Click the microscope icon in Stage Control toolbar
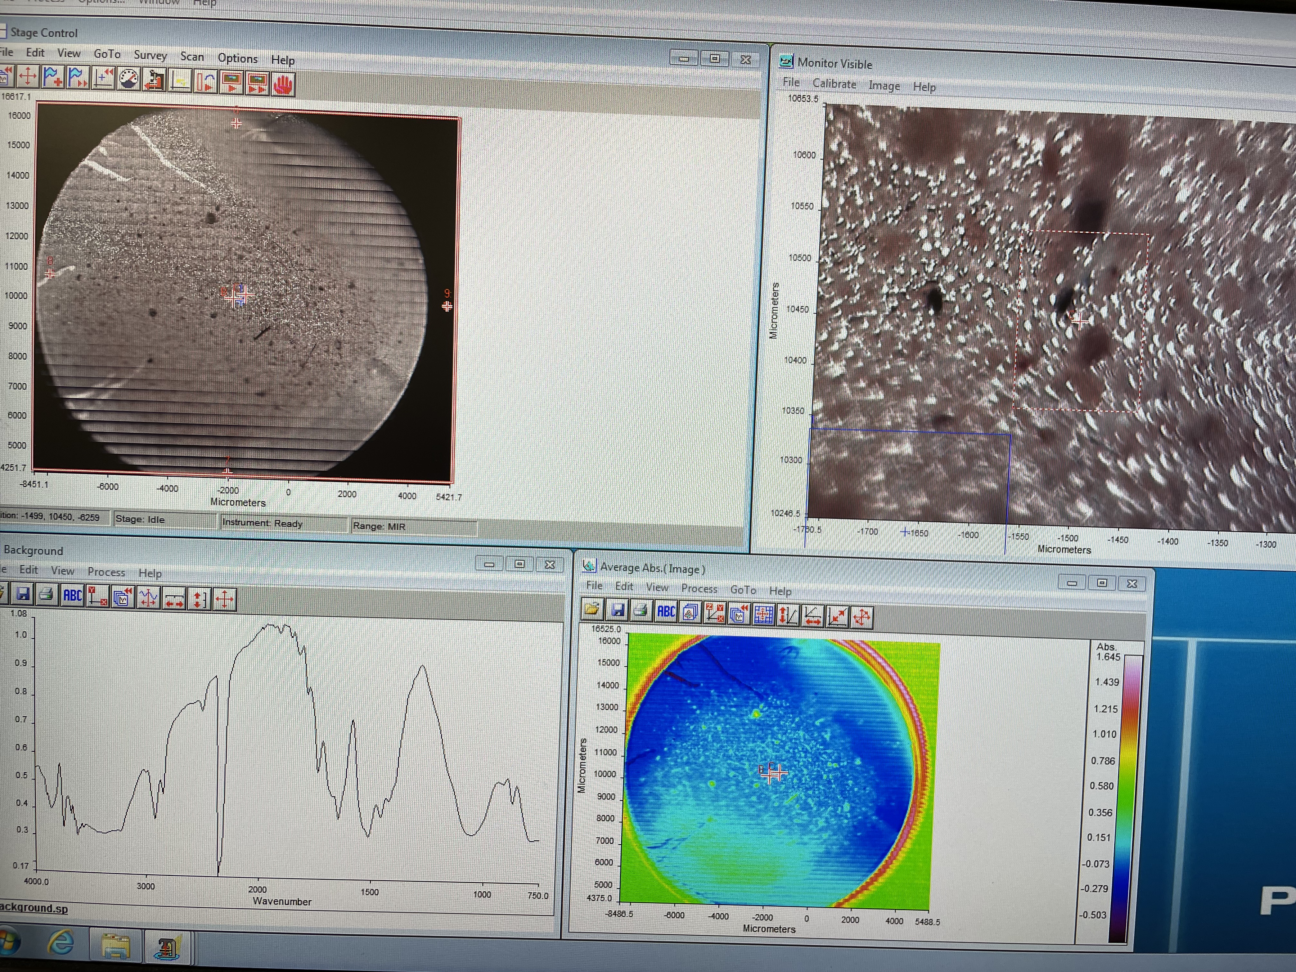The width and height of the screenshot is (1296, 972). tap(155, 80)
